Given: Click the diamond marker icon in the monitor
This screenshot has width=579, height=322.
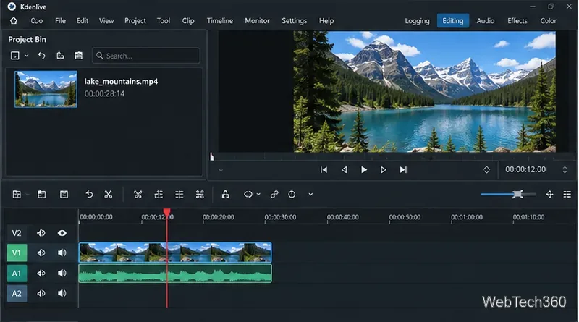Looking at the screenshot, I should point(486,170).
